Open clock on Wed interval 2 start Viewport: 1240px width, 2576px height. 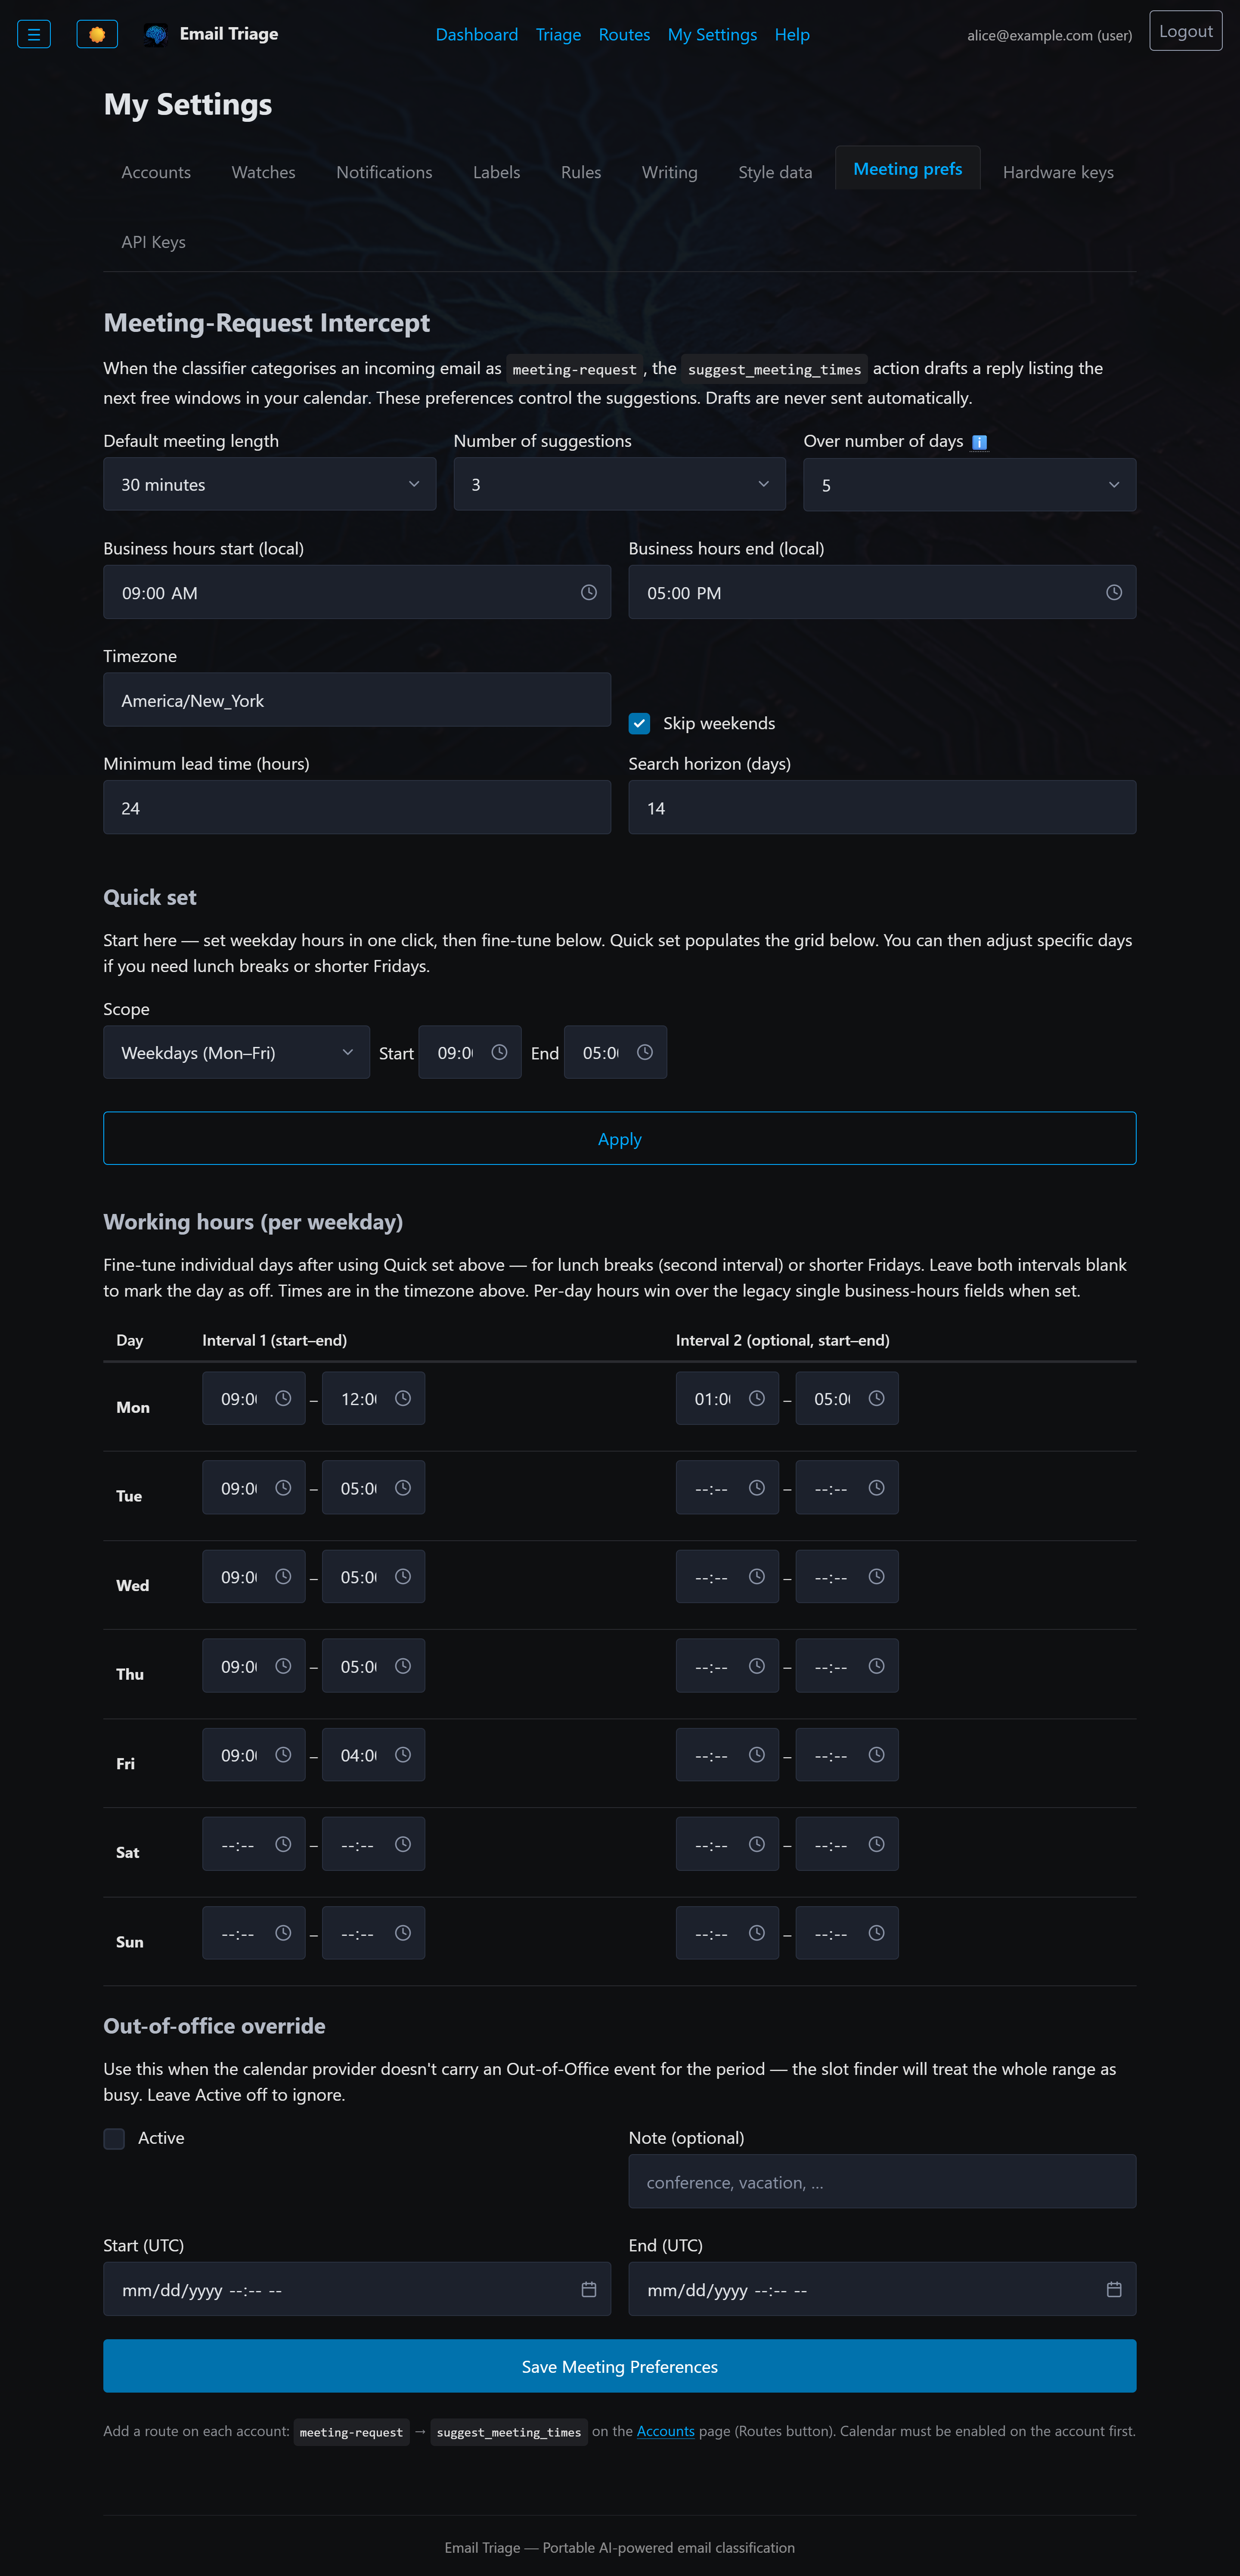757,1577
